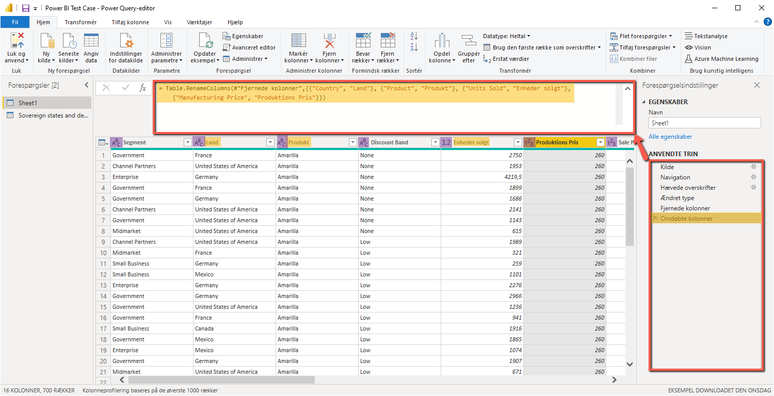This screenshot has height=396, width=774.
Task: Click Erstat værdier
Action: (506, 59)
